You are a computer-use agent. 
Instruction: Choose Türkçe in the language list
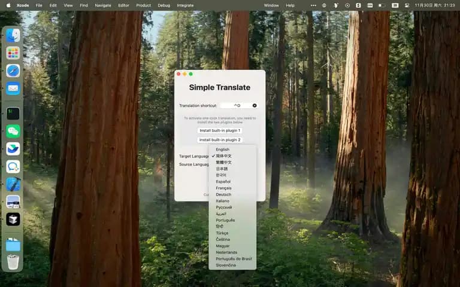[232, 233]
